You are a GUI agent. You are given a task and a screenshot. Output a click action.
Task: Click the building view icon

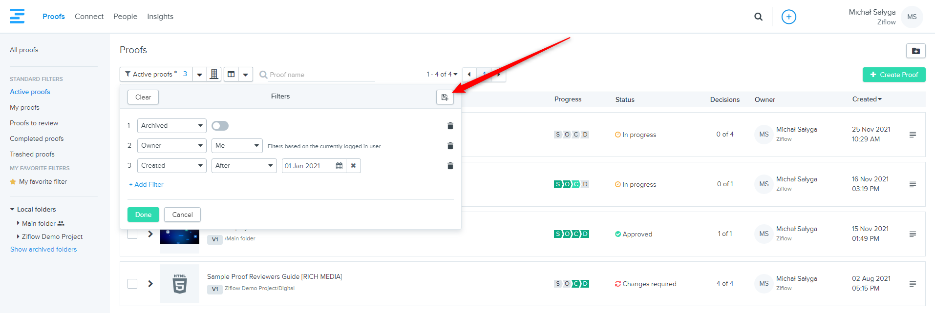pos(214,74)
